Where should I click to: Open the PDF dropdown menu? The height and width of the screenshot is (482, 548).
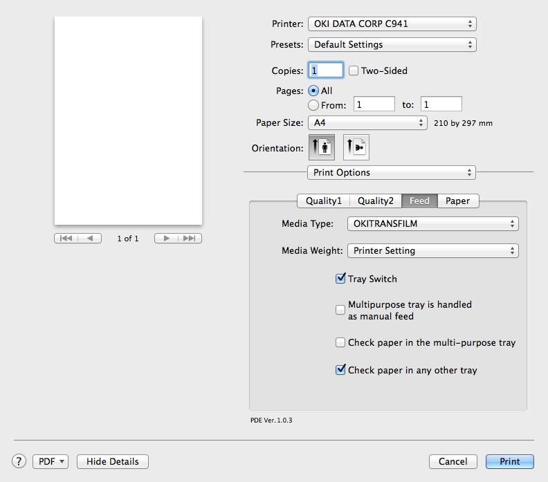51,461
